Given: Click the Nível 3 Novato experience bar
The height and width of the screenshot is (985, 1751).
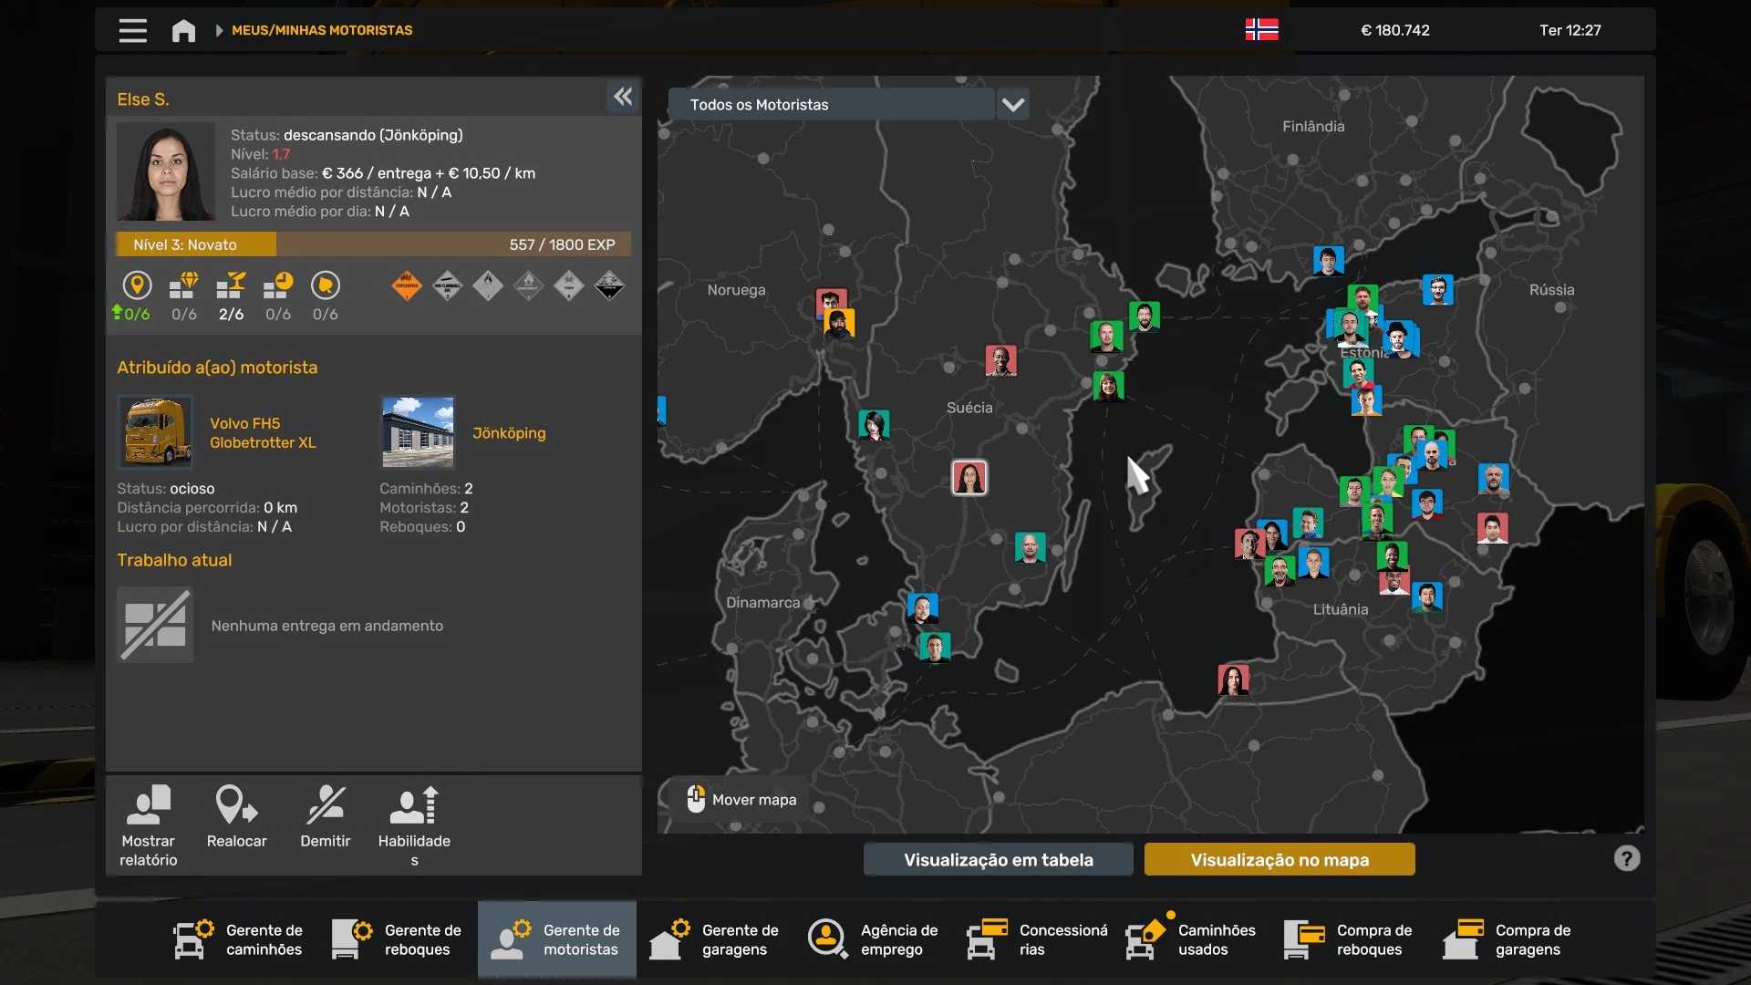Looking at the screenshot, I should pyautogui.click(x=373, y=244).
